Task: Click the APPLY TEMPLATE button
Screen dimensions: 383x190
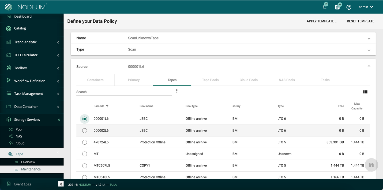Action: point(322,21)
